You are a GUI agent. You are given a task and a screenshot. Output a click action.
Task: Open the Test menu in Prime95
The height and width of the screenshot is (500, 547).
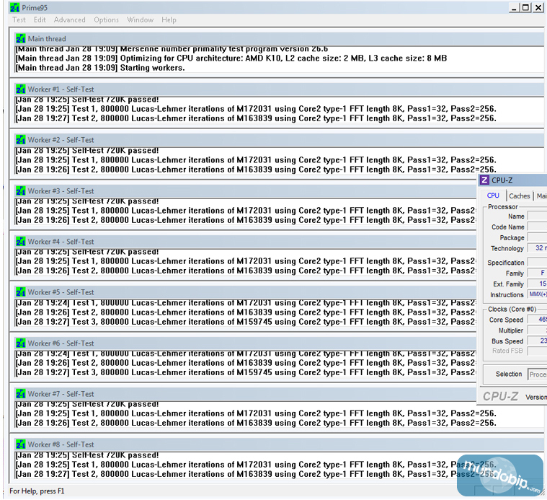[19, 20]
